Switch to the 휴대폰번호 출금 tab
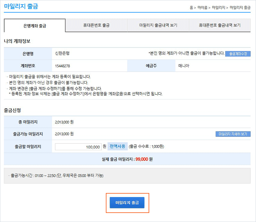256x222 pixels. pyautogui.click(x=96, y=25)
